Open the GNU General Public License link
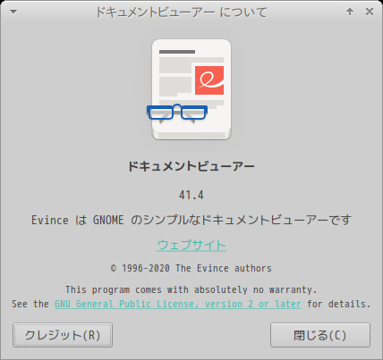 [178, 304]
